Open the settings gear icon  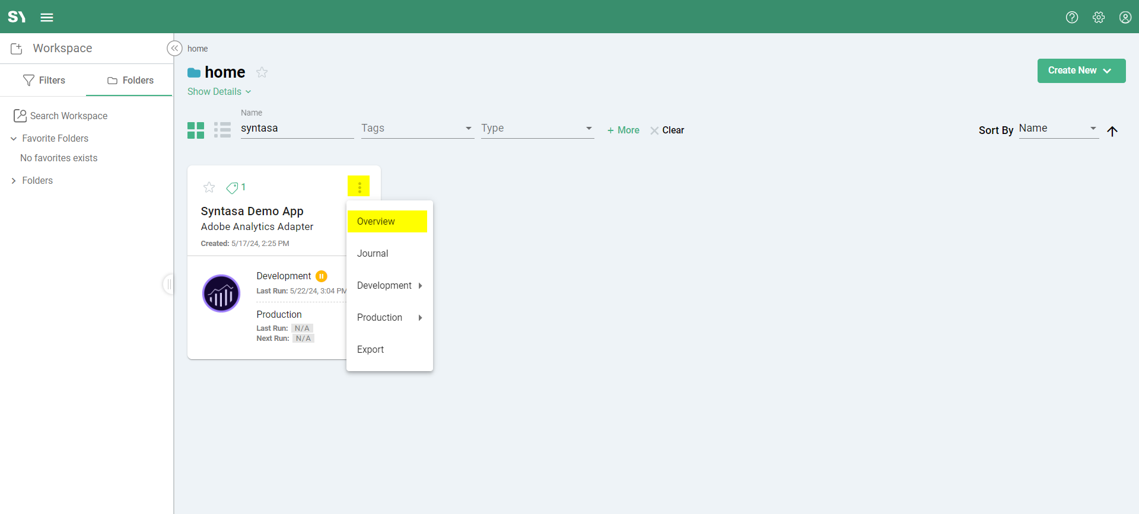point(1098,17)
